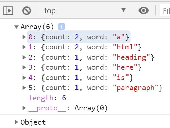
Task: Click the 'Object' label text
Action: pos(33,122)
